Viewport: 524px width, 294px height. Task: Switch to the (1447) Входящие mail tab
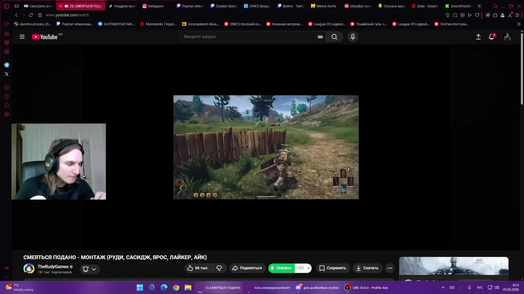pos(257,6)
